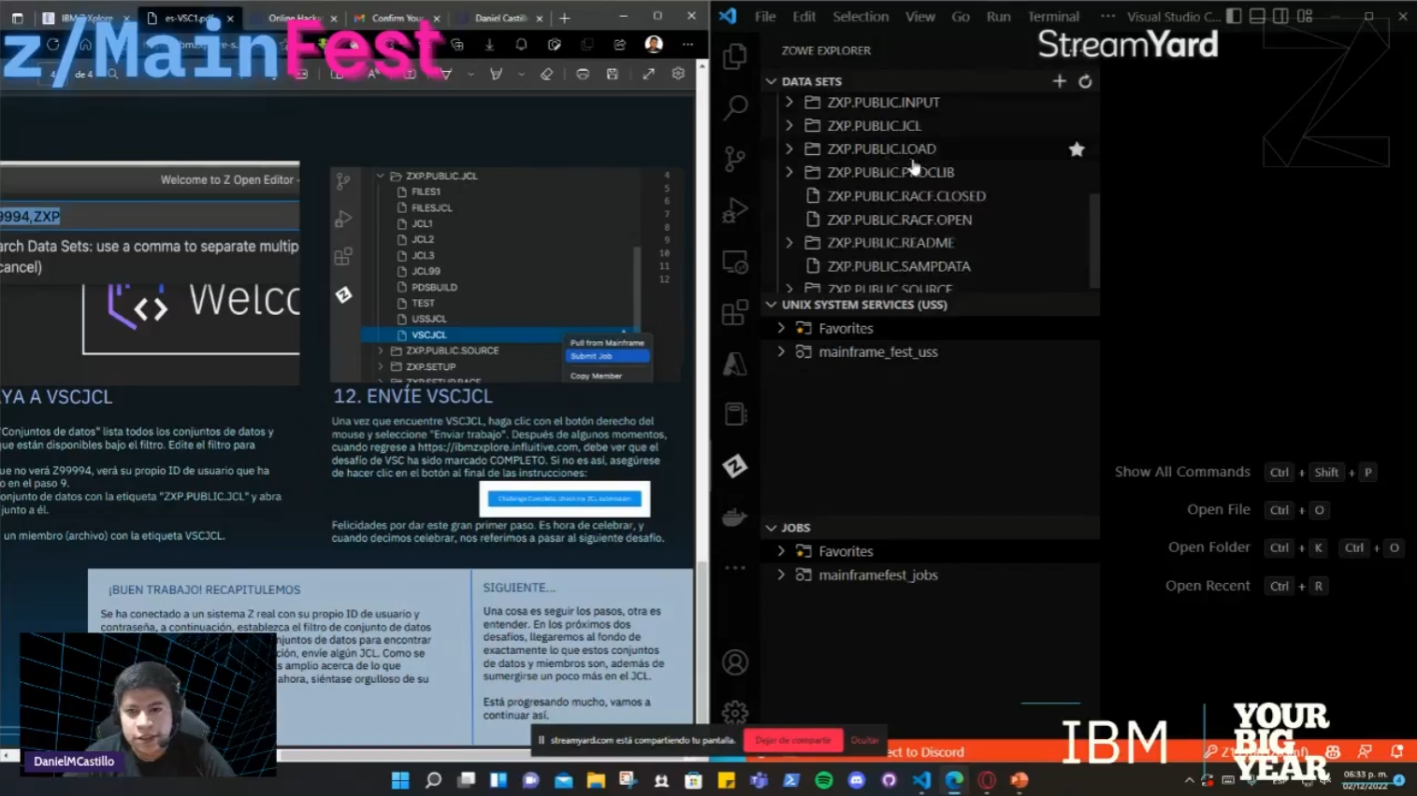Toggle Secondary Side Bar layout button
The height and width of the screenshot is (796, 1417).
click(1281, 16)
